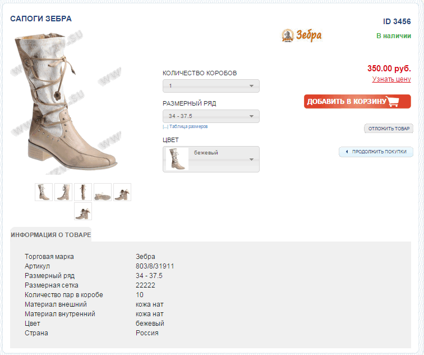Image resolution: width=424 pixels, height=355 pixels.
Task: Select the lone thumbnail in the second row
Action: coord(83,211)
